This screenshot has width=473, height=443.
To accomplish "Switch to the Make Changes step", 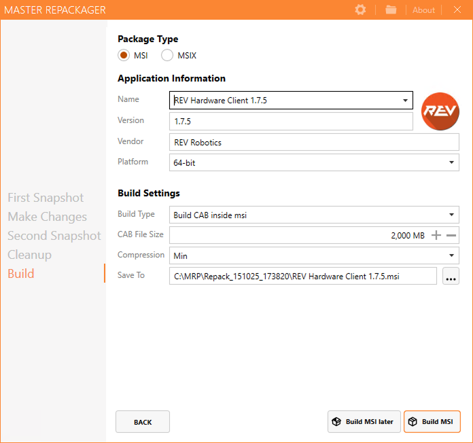I will (x=48, y=217).
